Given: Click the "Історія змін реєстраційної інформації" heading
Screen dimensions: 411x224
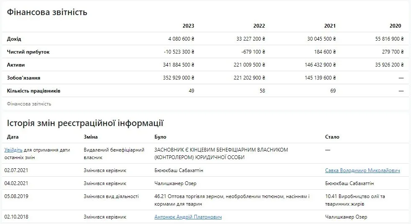Looking at the screenshot, I should pos(85,123).
